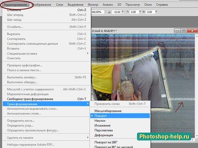Open the Просмотр menu
The height and width of the screenshot is (148, 198).
tap(133, 5)
